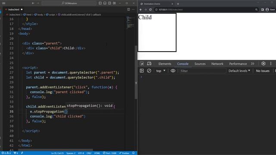This screenshot has height=155, width=276.
Task: Click the unsaved dot on the index.html tab
Action: tap(22, 9)
